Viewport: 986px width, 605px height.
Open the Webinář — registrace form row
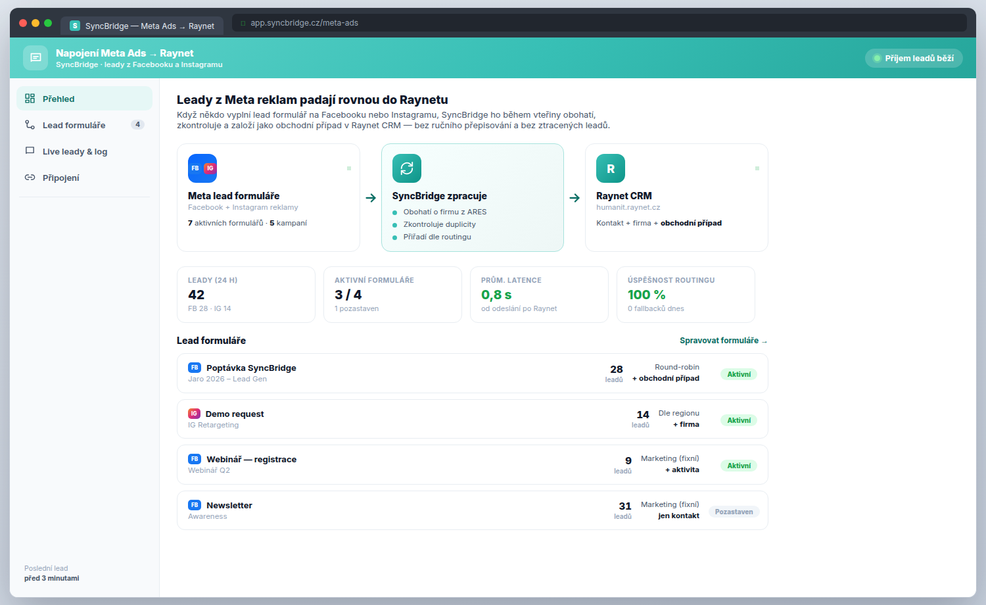[472, 465]
